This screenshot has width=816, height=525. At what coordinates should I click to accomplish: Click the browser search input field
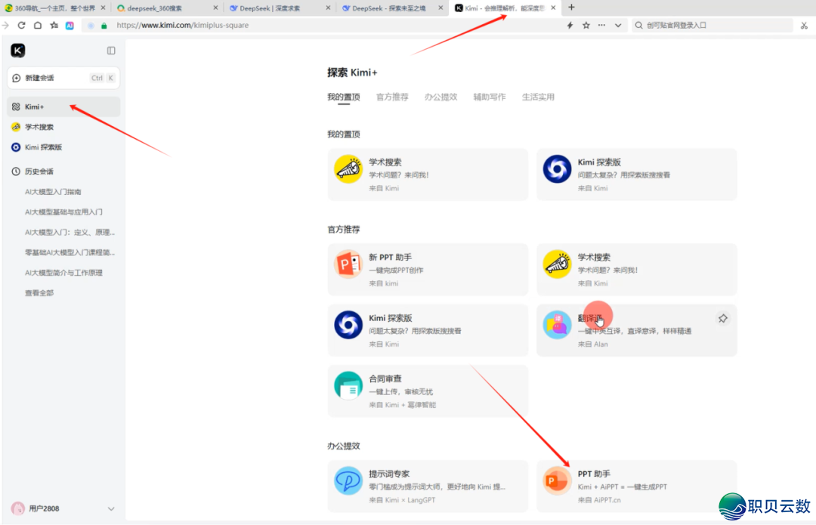pos(710,25)
